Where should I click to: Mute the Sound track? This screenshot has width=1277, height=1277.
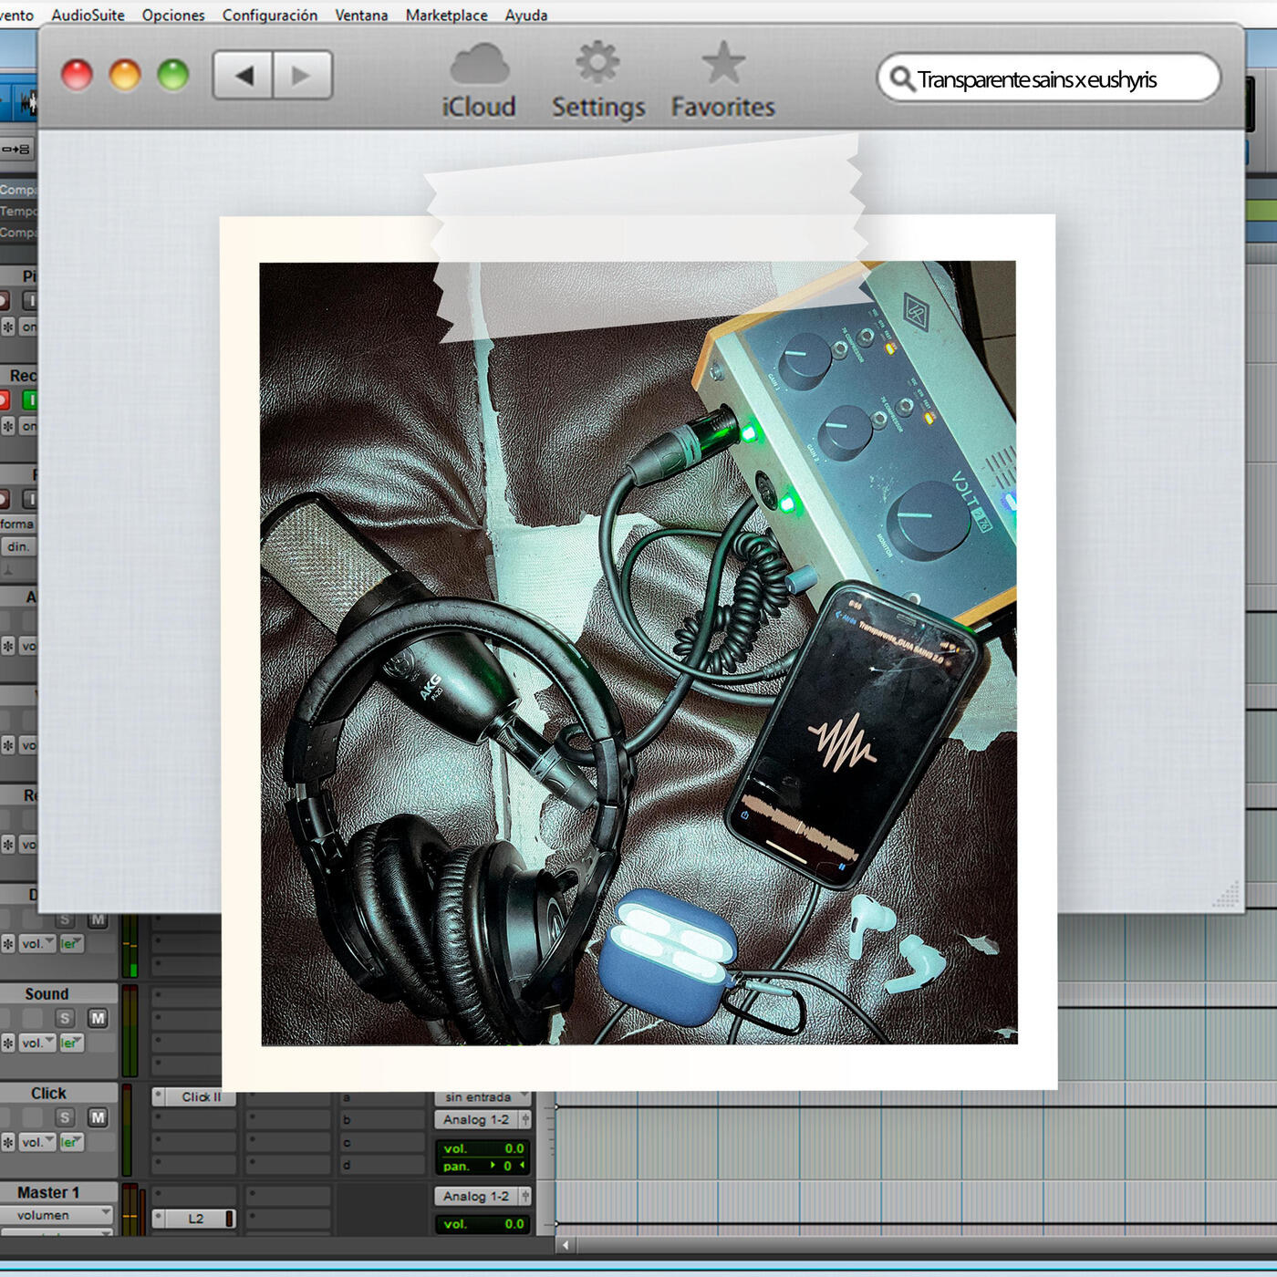pyautogui.click(x=98, y=1018)
